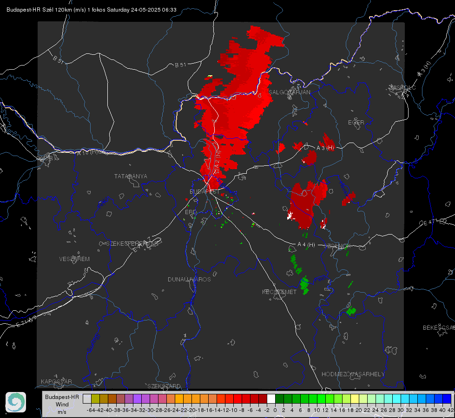Click the blue 'Pest' county label

click(320, 280)
